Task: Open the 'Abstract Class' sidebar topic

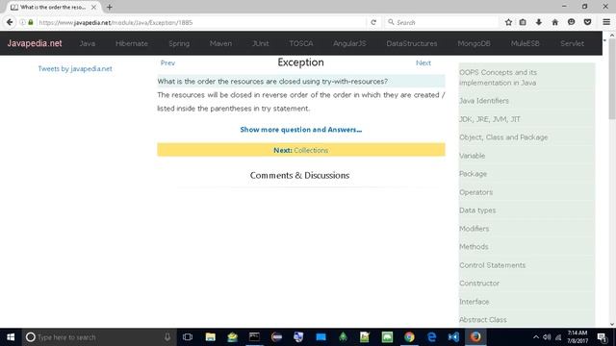Action: click(483, 320)
